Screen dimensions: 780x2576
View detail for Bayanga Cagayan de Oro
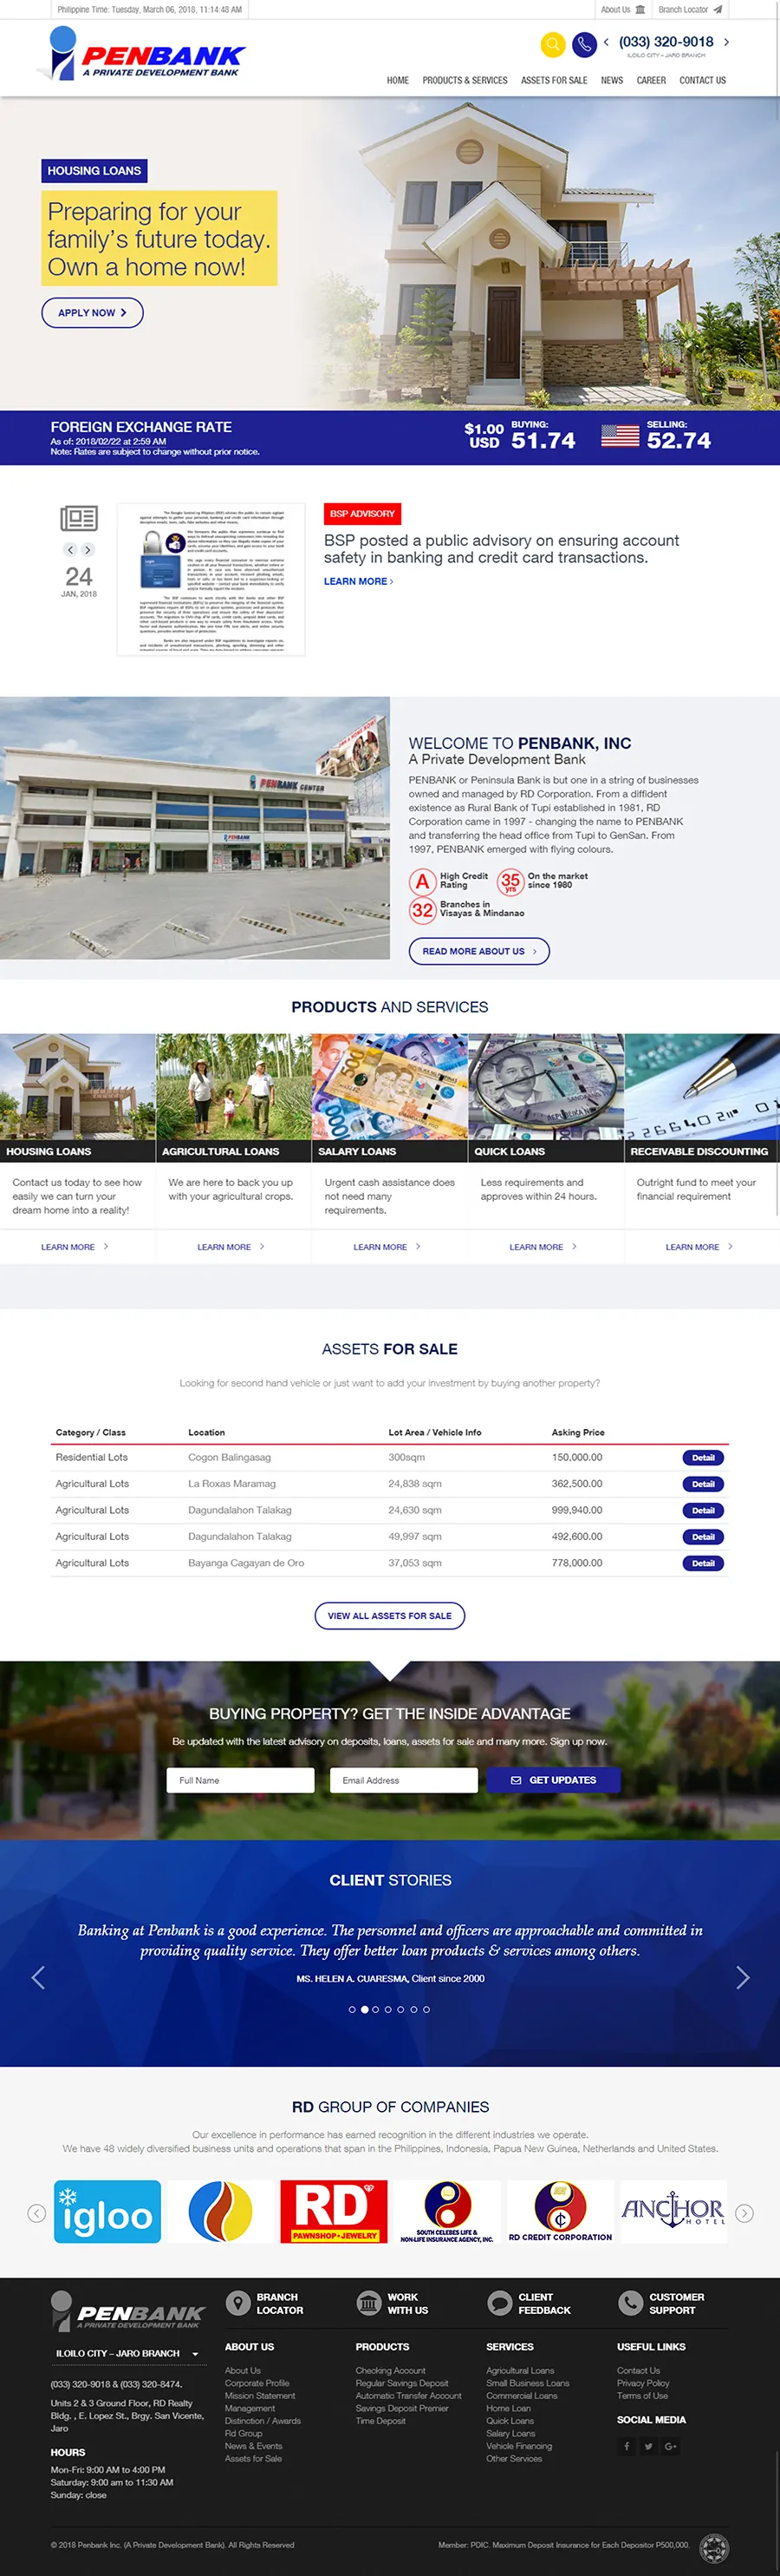tap(703, 1563)
